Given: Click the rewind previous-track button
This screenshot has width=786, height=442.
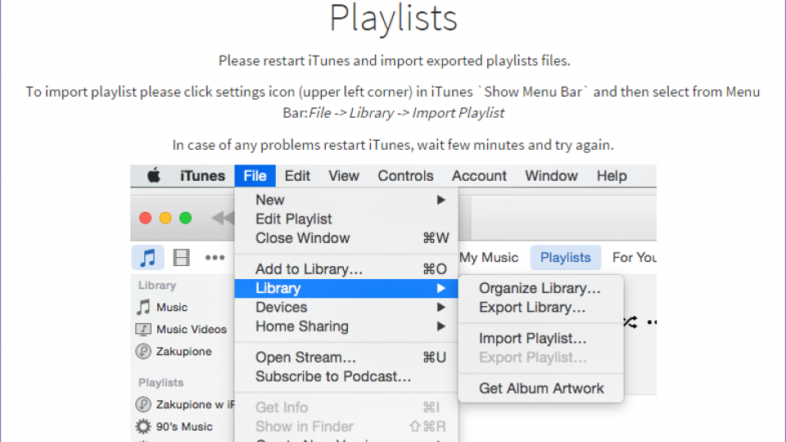Looking at the screenshot, I should (x=223, y=218).
